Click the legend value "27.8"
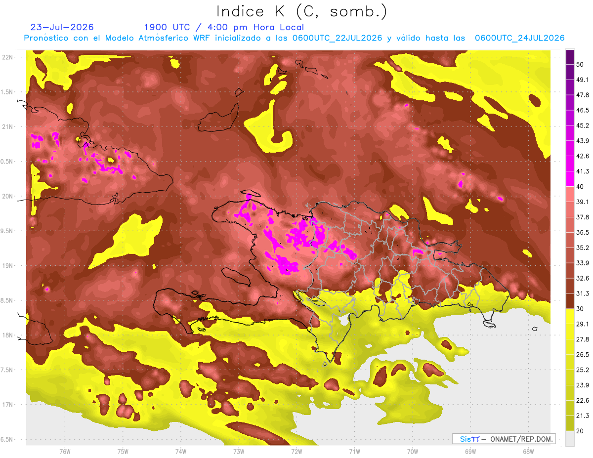The width and height of the screenshot is (593, 458). [x=583, y=339]
